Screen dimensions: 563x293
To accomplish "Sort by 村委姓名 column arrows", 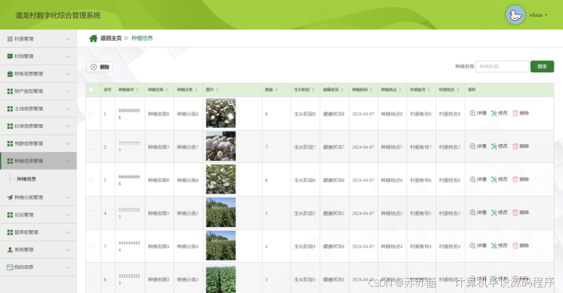I will tap(458, 90).
